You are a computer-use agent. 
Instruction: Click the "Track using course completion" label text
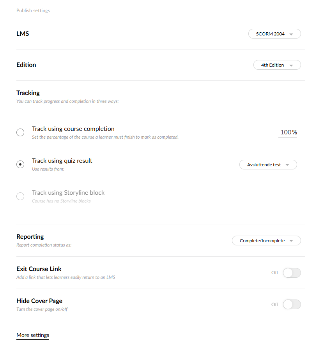[73, 129]
